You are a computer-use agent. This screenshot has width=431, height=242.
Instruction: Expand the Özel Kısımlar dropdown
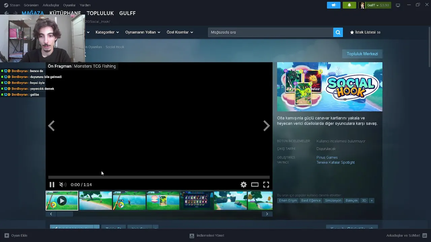pyautogui.click(x=180, y=32)
